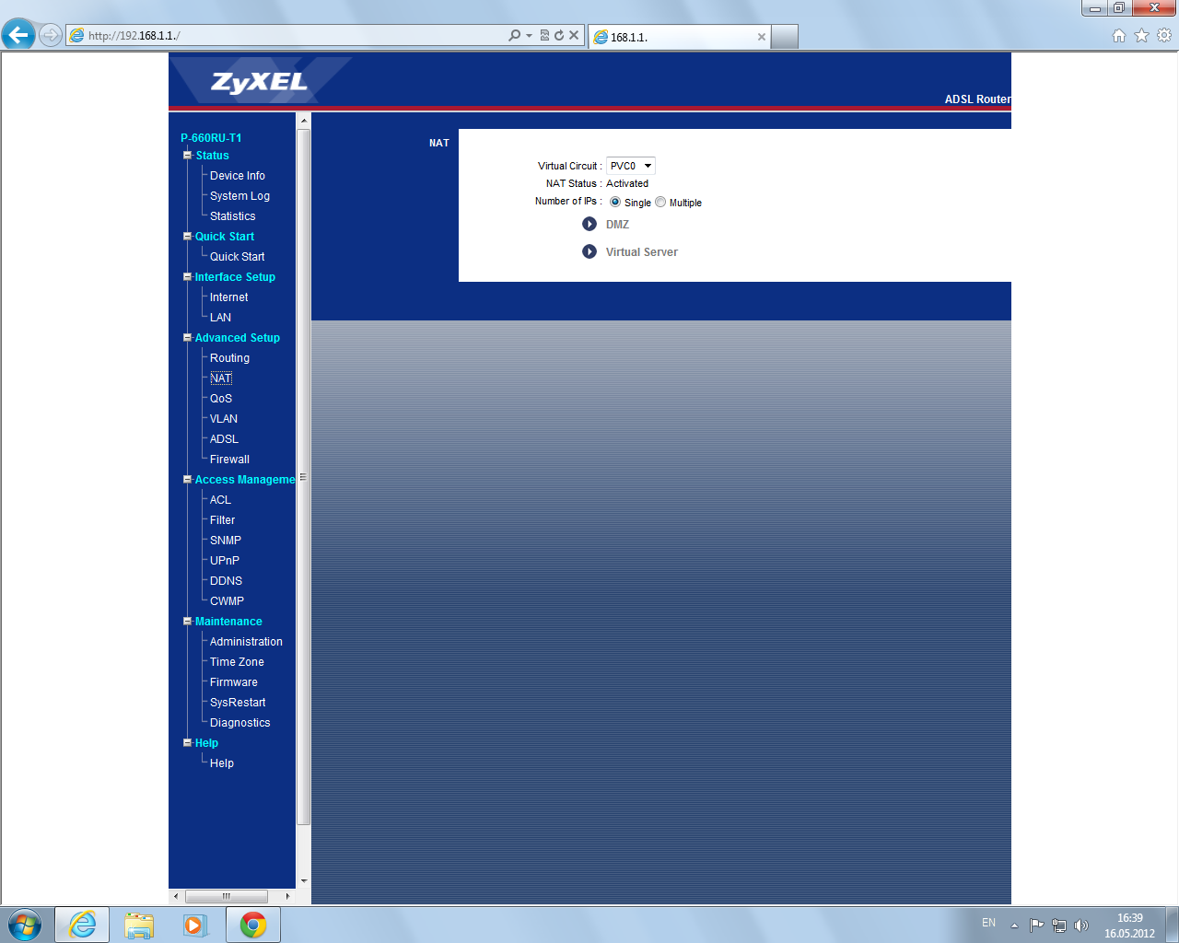Open Windows Media Player taskbar icon
1179x943 pixels.
(x=195, y=925)
